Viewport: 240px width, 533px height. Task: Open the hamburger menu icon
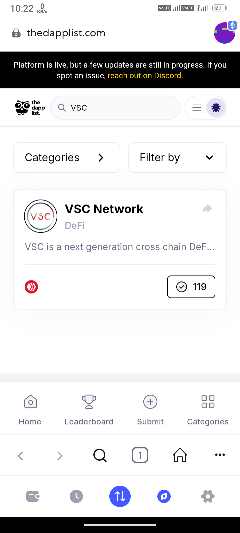point(197,108)
